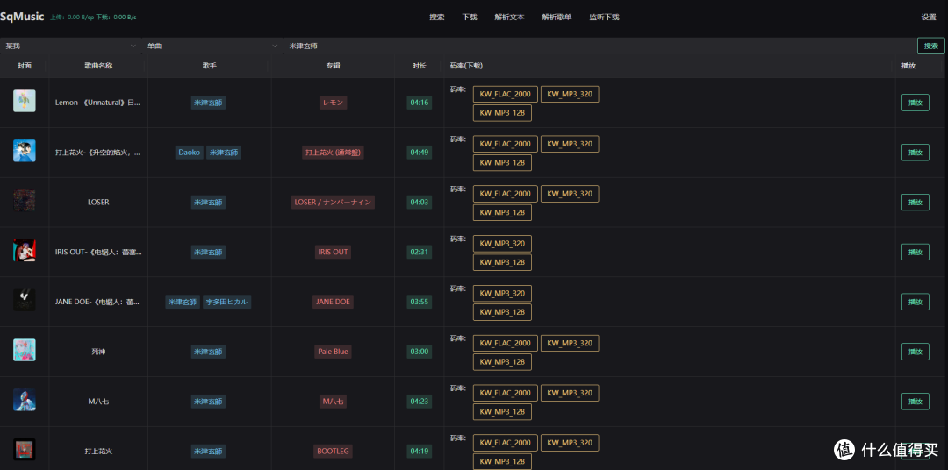Switch to the 解析歌单 tab

click(557, 17)
